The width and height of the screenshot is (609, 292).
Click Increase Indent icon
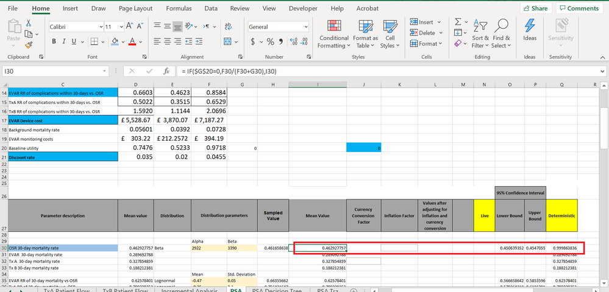tap(199, 41)
